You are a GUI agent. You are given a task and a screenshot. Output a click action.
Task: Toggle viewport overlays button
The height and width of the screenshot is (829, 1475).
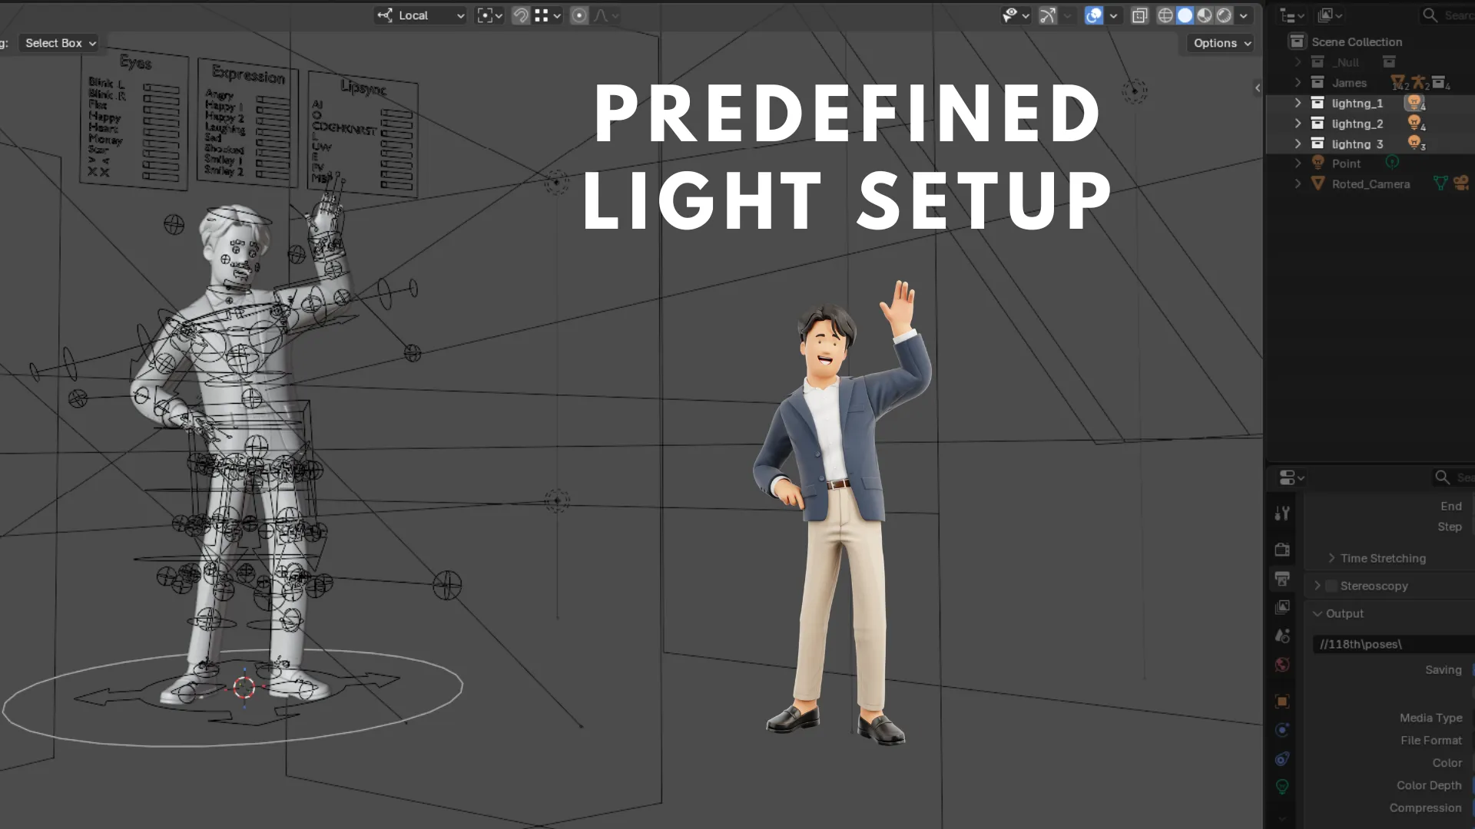coord(1094,15)
